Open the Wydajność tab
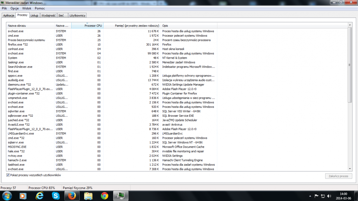This screenshot has height=201, width=358. [49, 15]
